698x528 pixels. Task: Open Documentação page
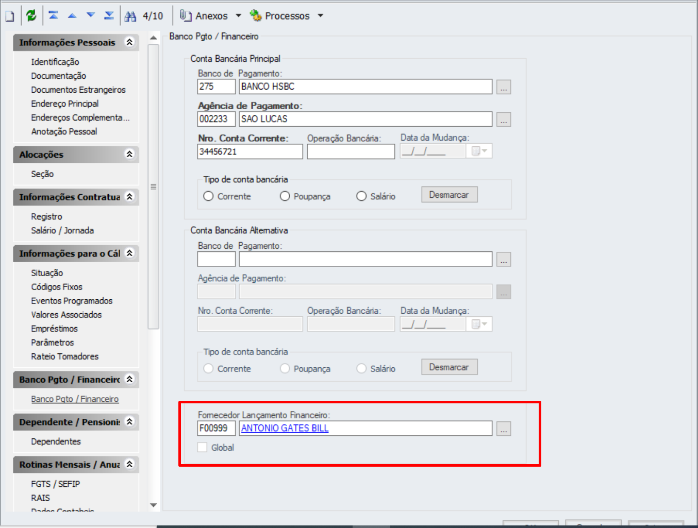tap(58, 76)
